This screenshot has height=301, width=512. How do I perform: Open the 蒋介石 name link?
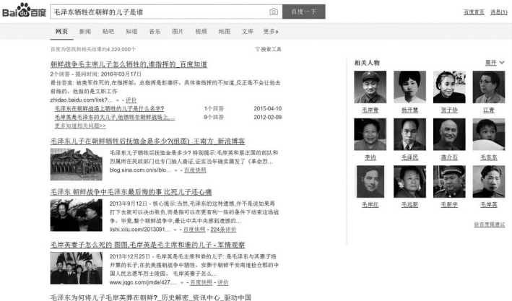coord(449,157)
